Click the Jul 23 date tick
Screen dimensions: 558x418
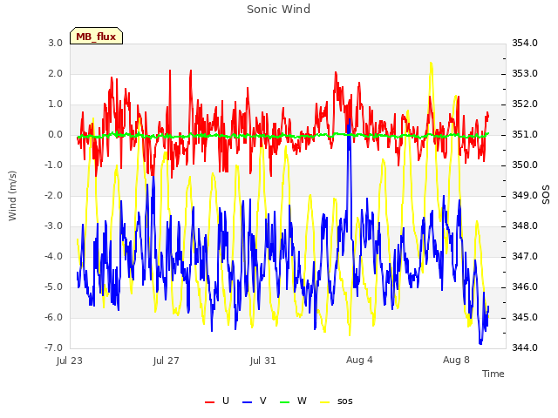(x=70, y=361)
